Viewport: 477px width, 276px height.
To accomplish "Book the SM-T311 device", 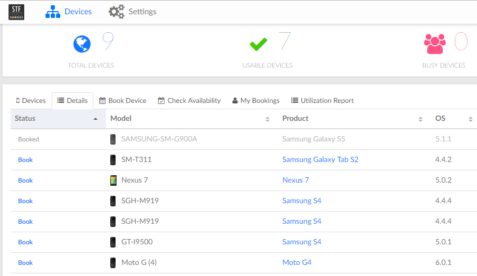I will 25,160.
